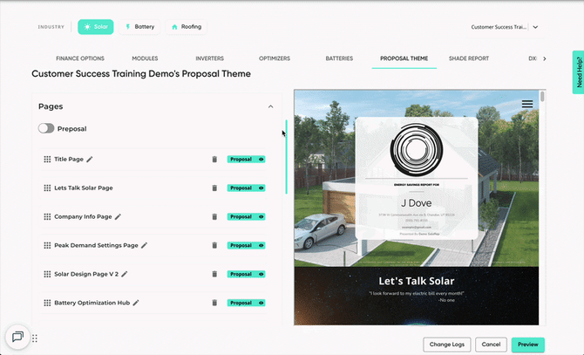Delete the Peak Demand Settings Page
The height and width of the screenshot is (355, 584).
pyautogui.click(x=214, y=245)
